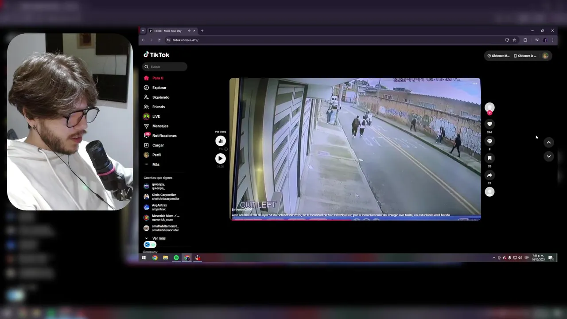567x319 pixels.
Task: Open Mensajes in the sidebar
Action: click(156, 126)
